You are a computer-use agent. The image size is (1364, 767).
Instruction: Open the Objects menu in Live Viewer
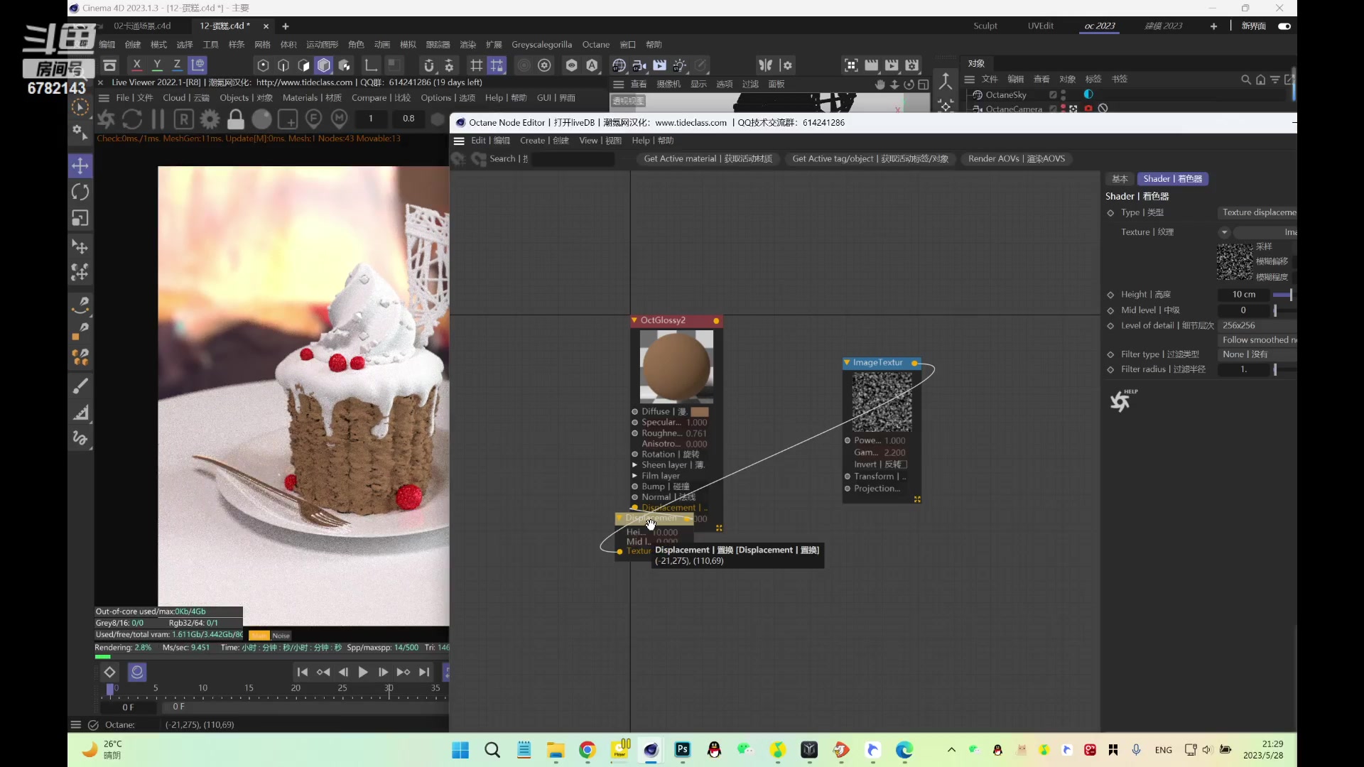pyautogui.click(x=246, y=98)
